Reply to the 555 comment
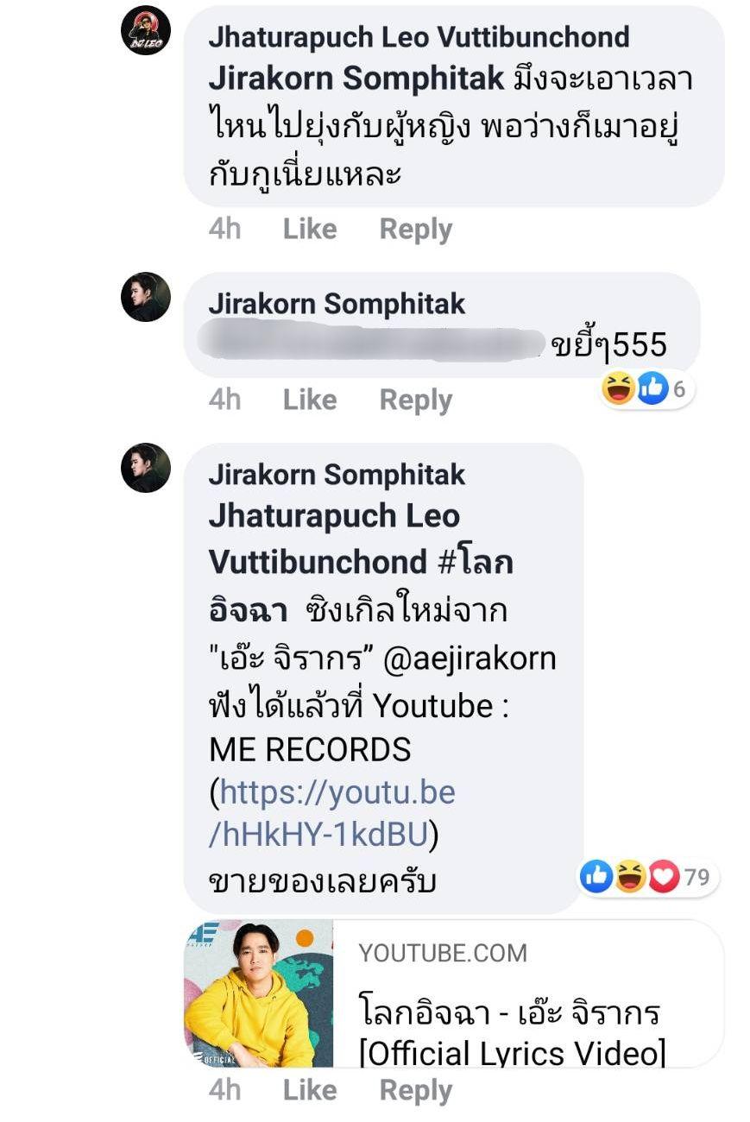750x1122 pixels. point(416,400)
